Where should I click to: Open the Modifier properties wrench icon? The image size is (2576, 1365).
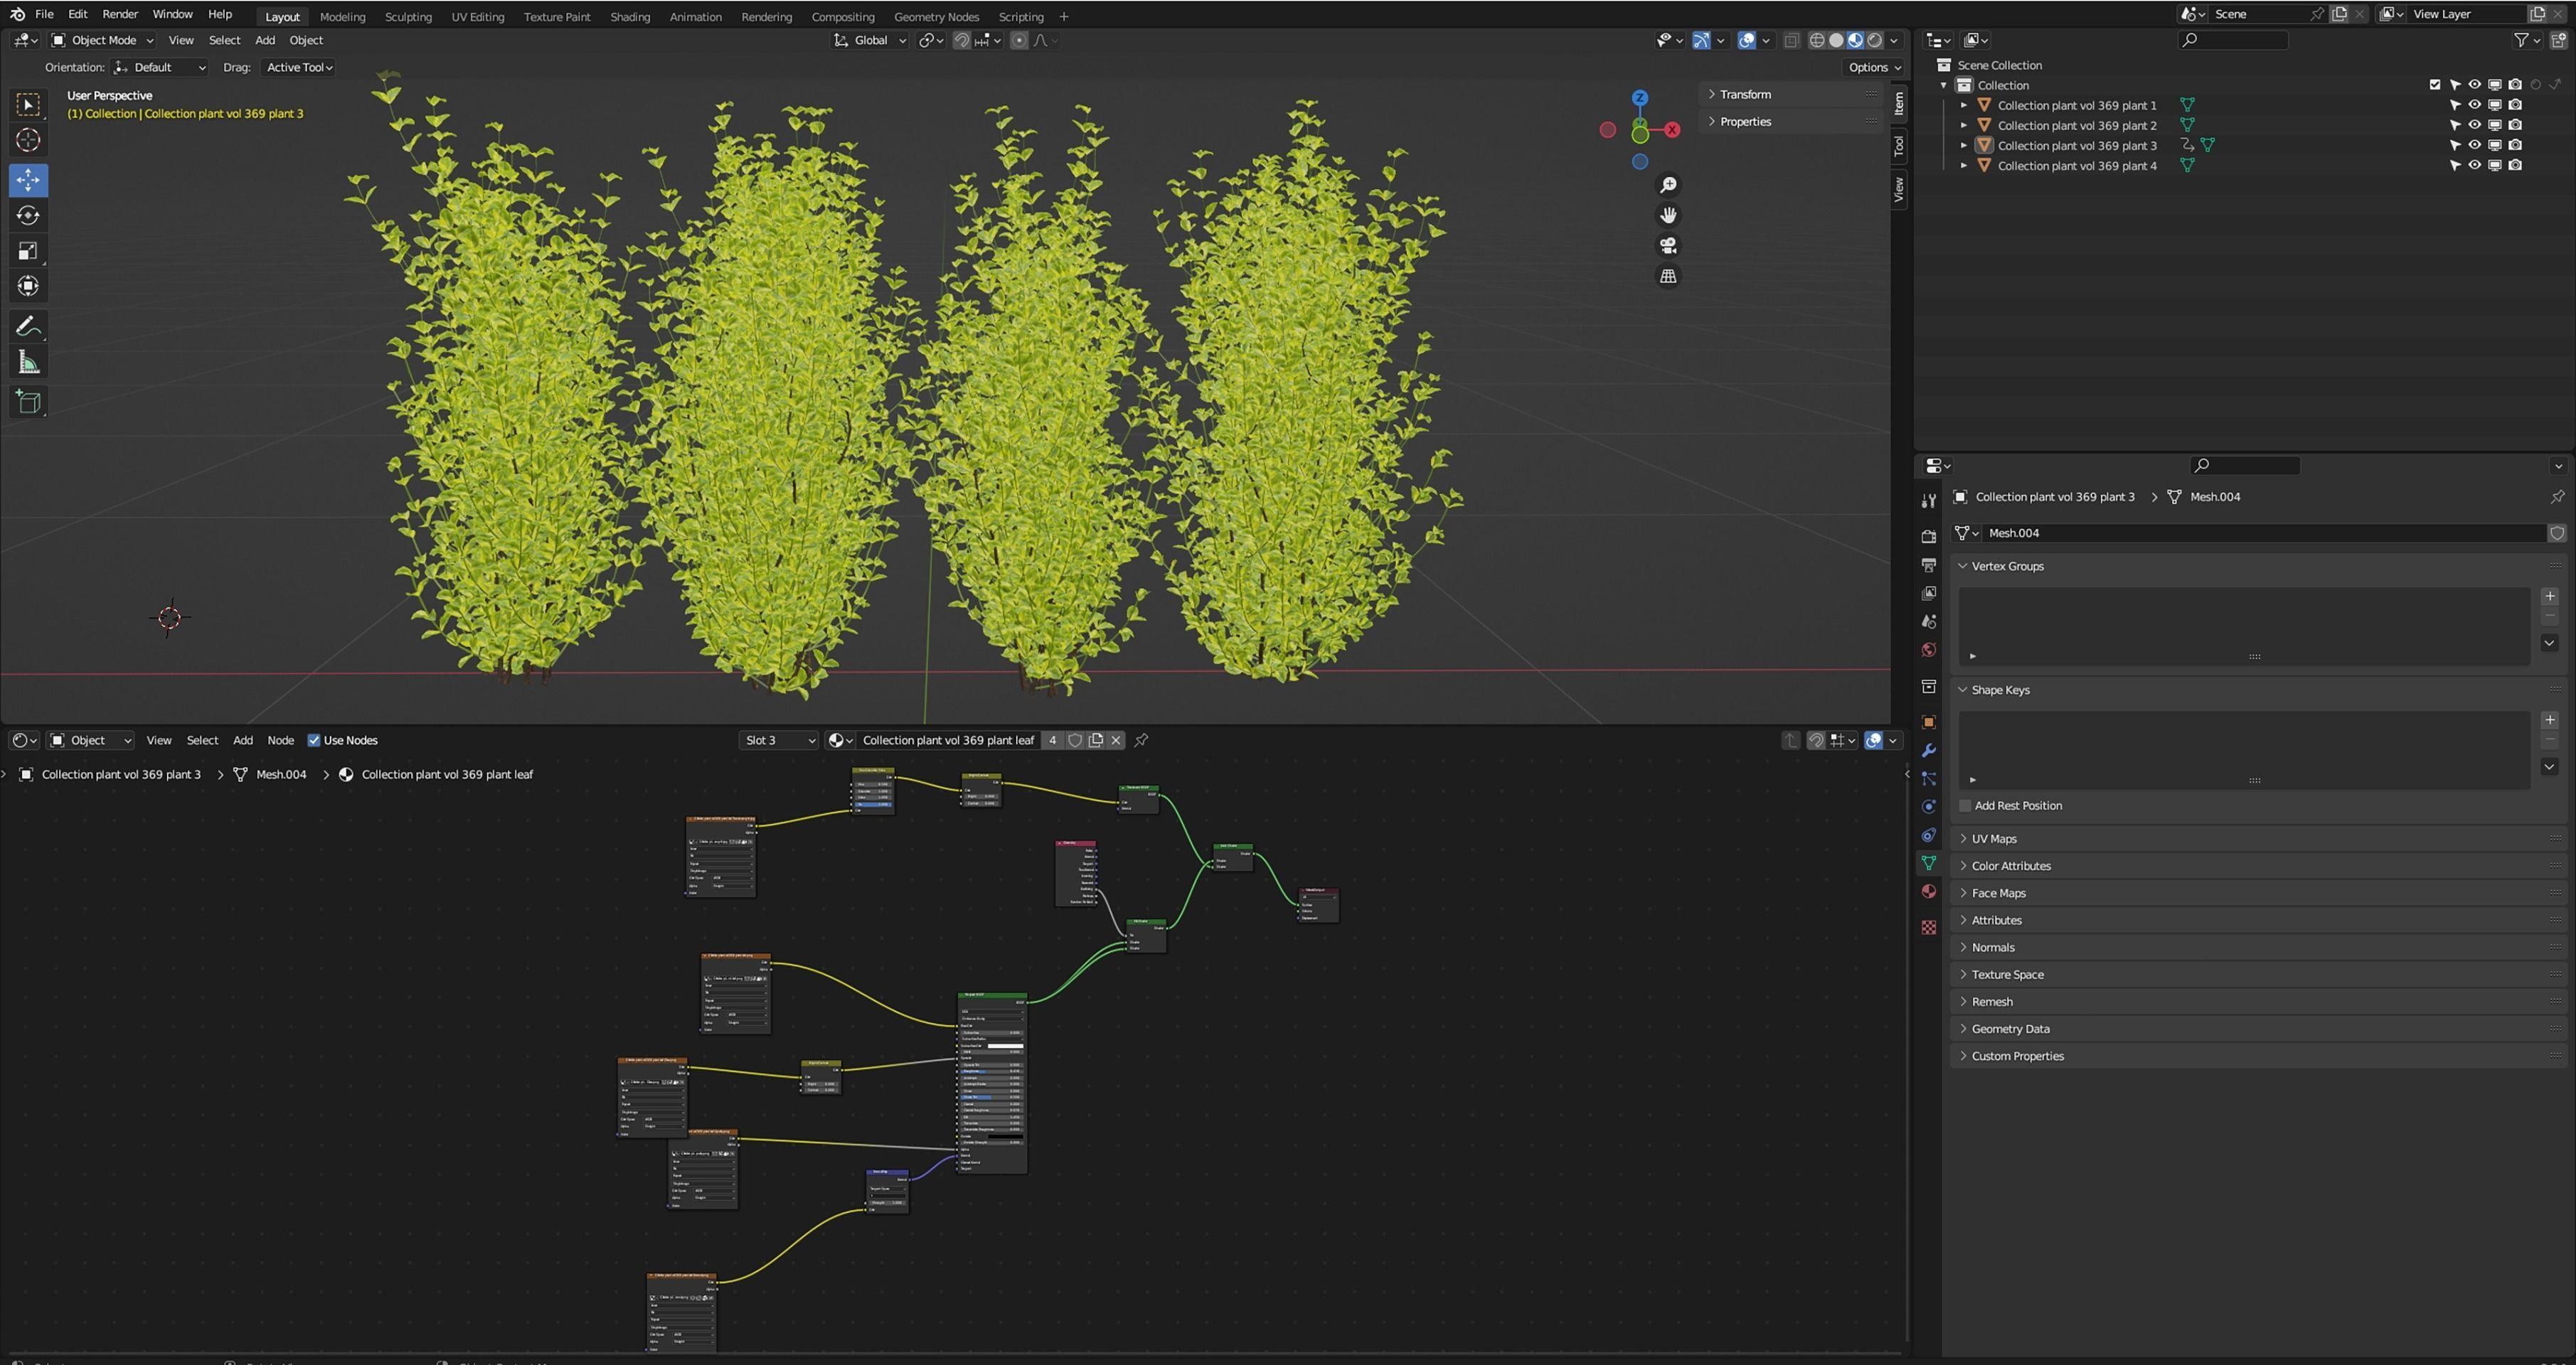point(1928,751)
